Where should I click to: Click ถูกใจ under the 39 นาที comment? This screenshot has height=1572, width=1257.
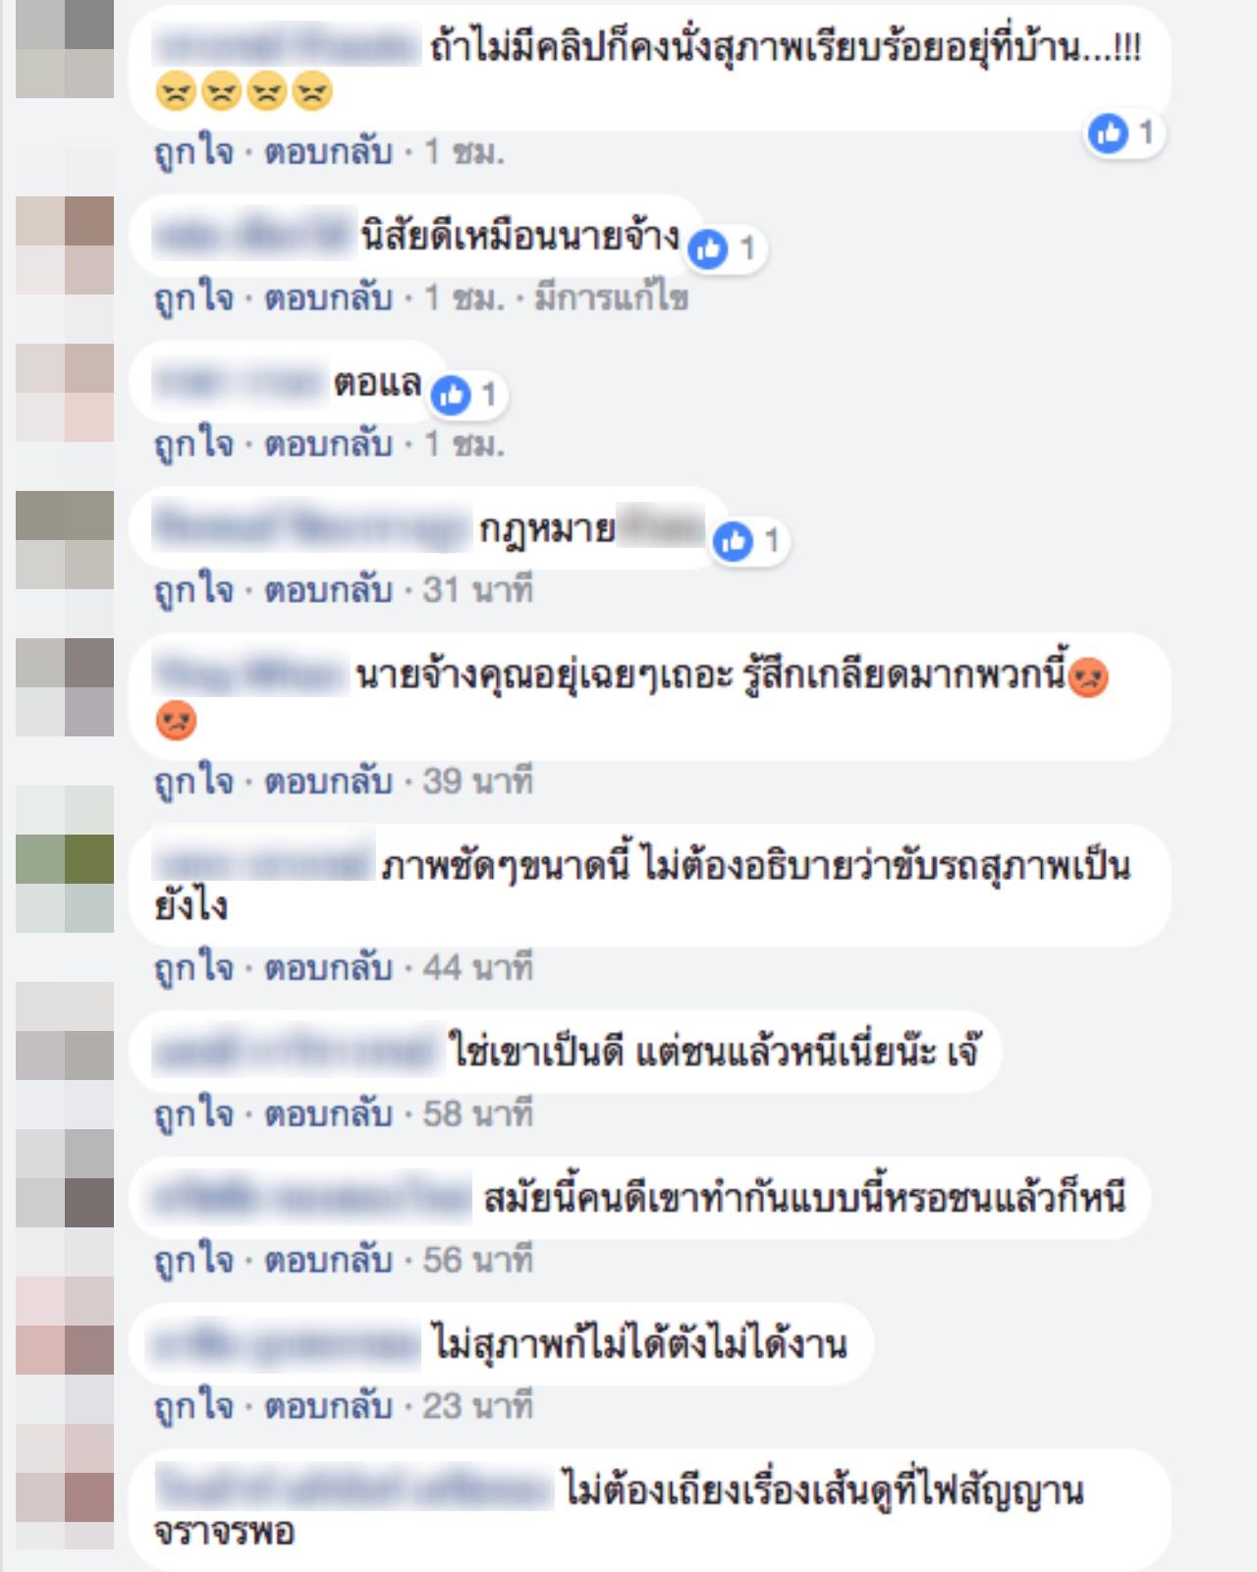(x=193, y=782)
